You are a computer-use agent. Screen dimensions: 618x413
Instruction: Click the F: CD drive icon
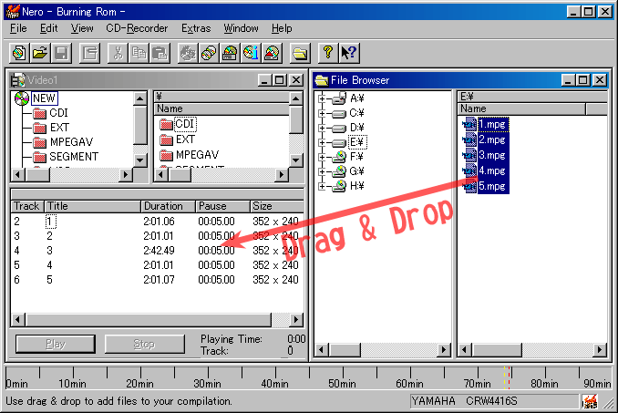click(339, 157)
